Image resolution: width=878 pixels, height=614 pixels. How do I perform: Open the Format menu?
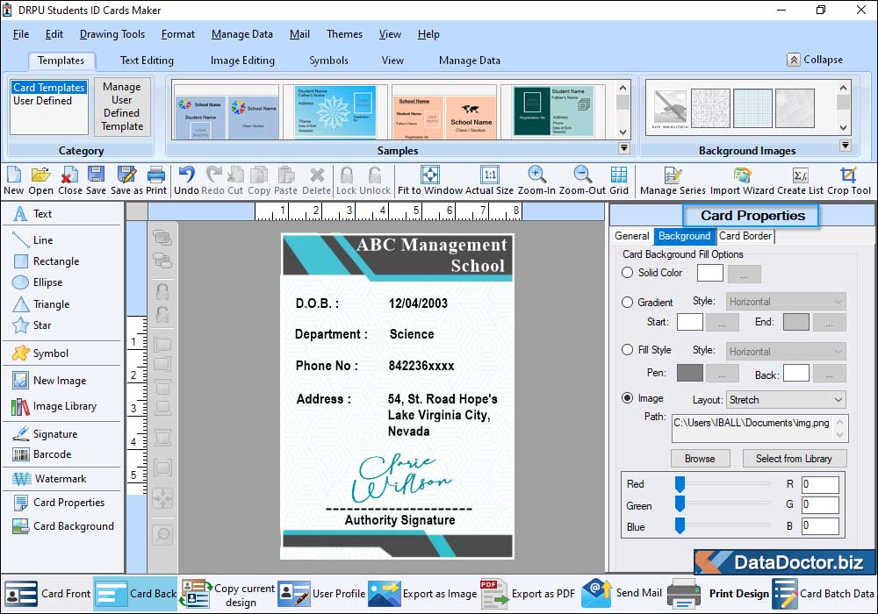coord(178,34)
